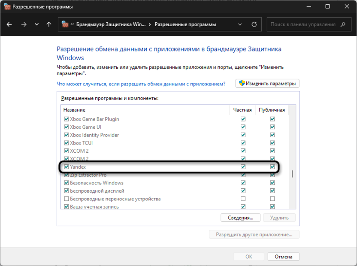Click the firewall icon in address bar
This screenshot has height=266, width=357.
point(65,24)
